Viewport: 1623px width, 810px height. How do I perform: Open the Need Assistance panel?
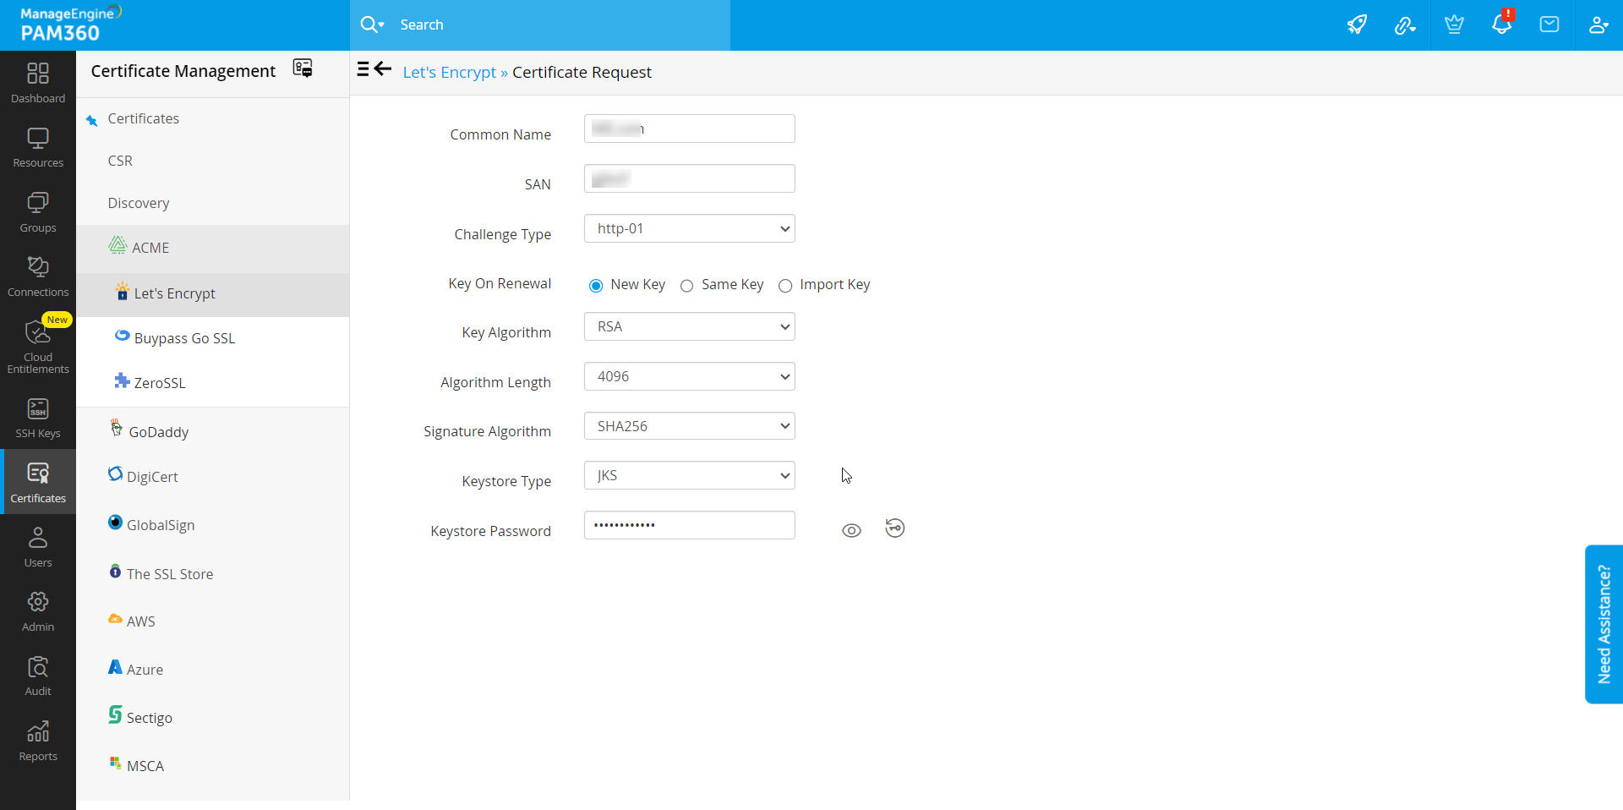tap(1604, 624)
